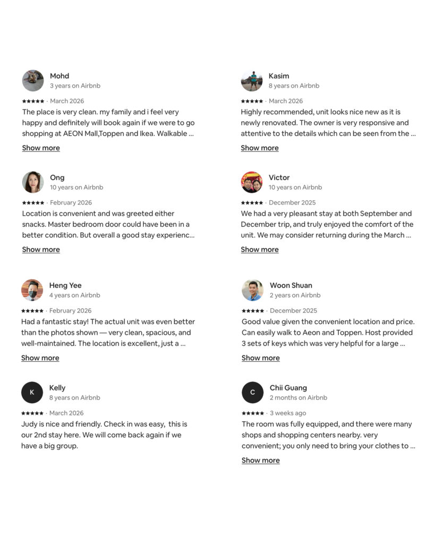Click Woon Shuan's avatar image

(x=252, y=290)
